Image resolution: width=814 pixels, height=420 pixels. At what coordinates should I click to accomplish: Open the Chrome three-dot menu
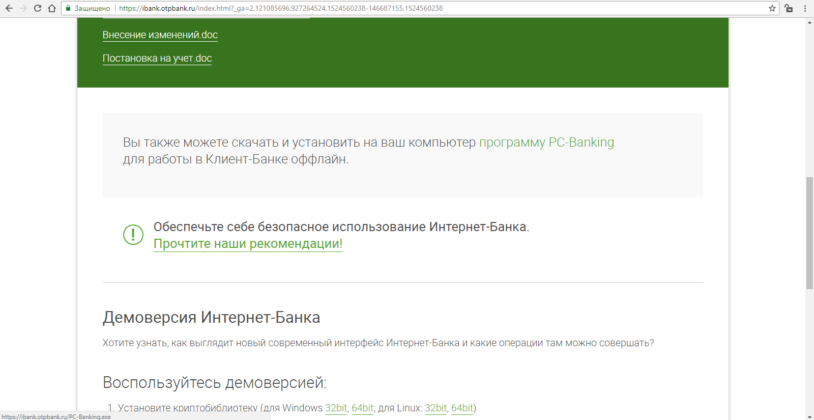tap(805, 8)
